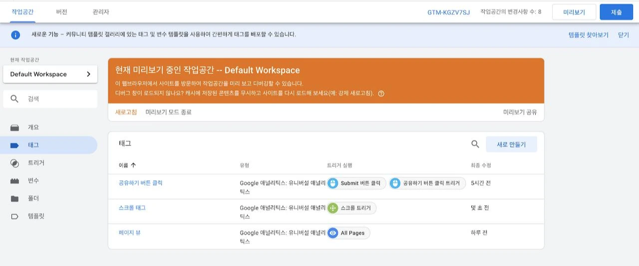Click the 최종 수정 column header
Viewport: 639px width, 266px height.
[481, 165]
